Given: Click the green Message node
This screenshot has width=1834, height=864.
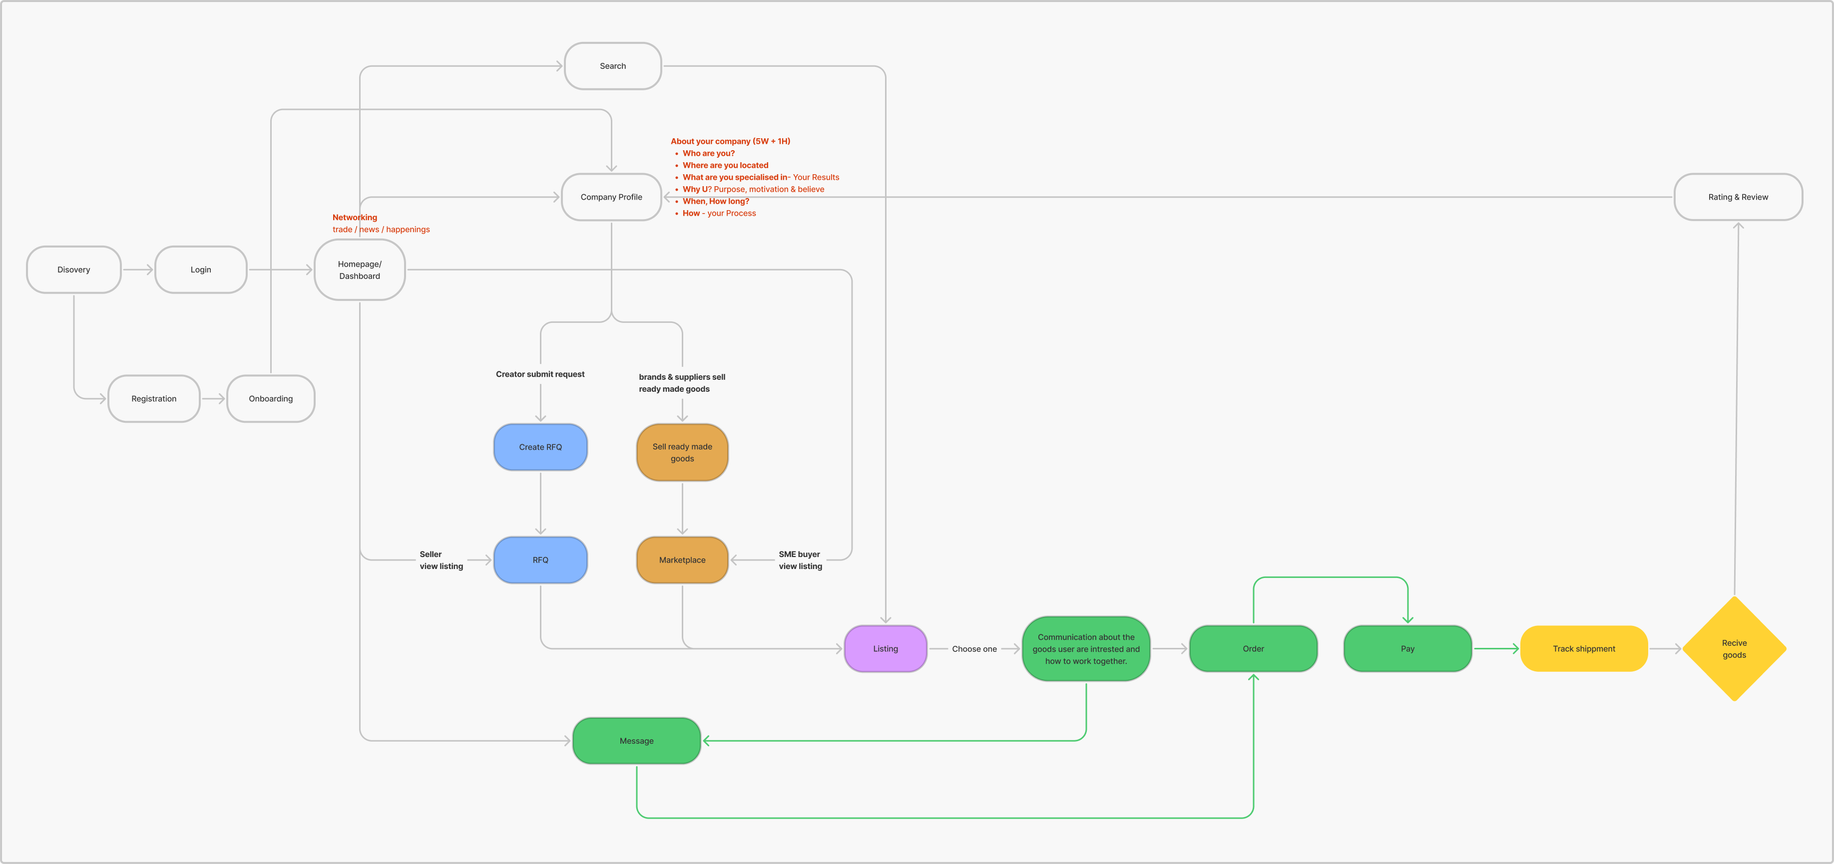Looking at the screenshot, I should tap(636, 741).
